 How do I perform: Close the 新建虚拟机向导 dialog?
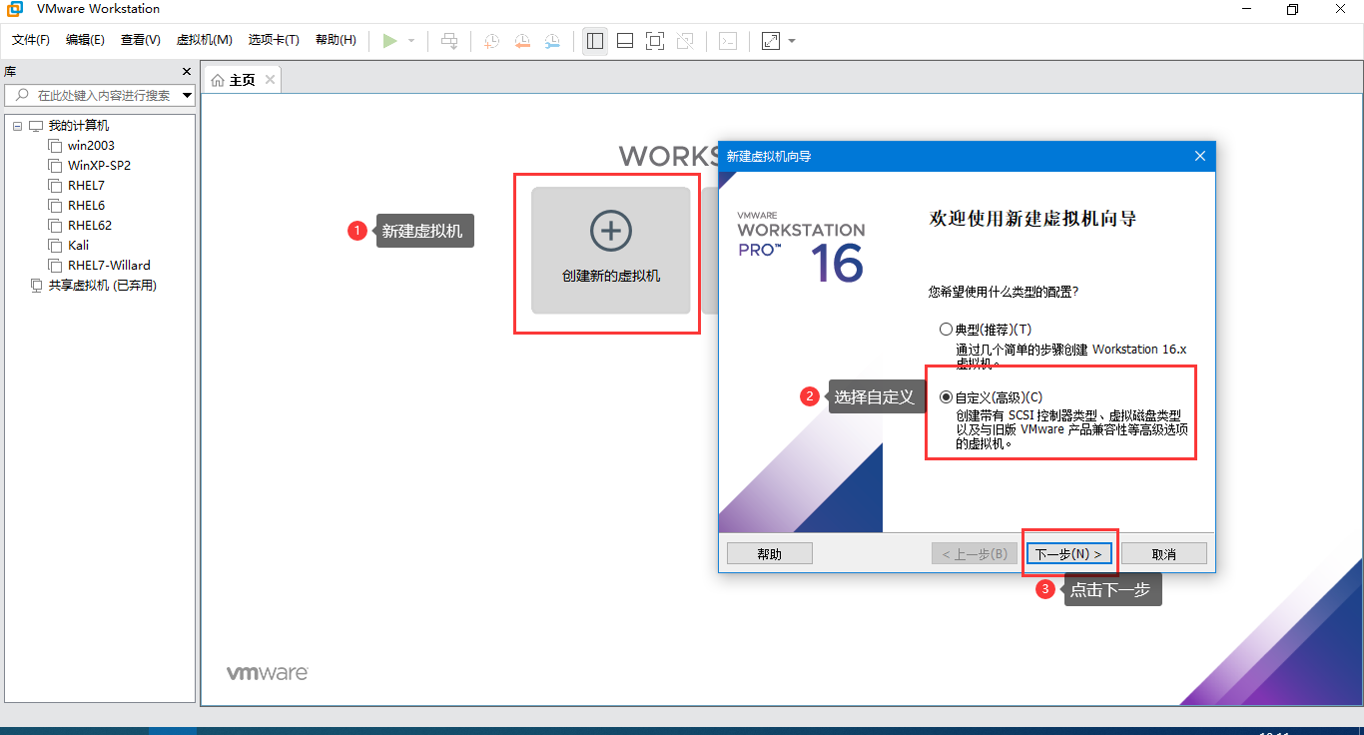point(1200,156)
